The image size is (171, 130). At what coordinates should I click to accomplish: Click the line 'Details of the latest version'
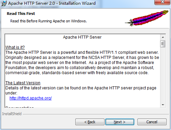point(81,88)
